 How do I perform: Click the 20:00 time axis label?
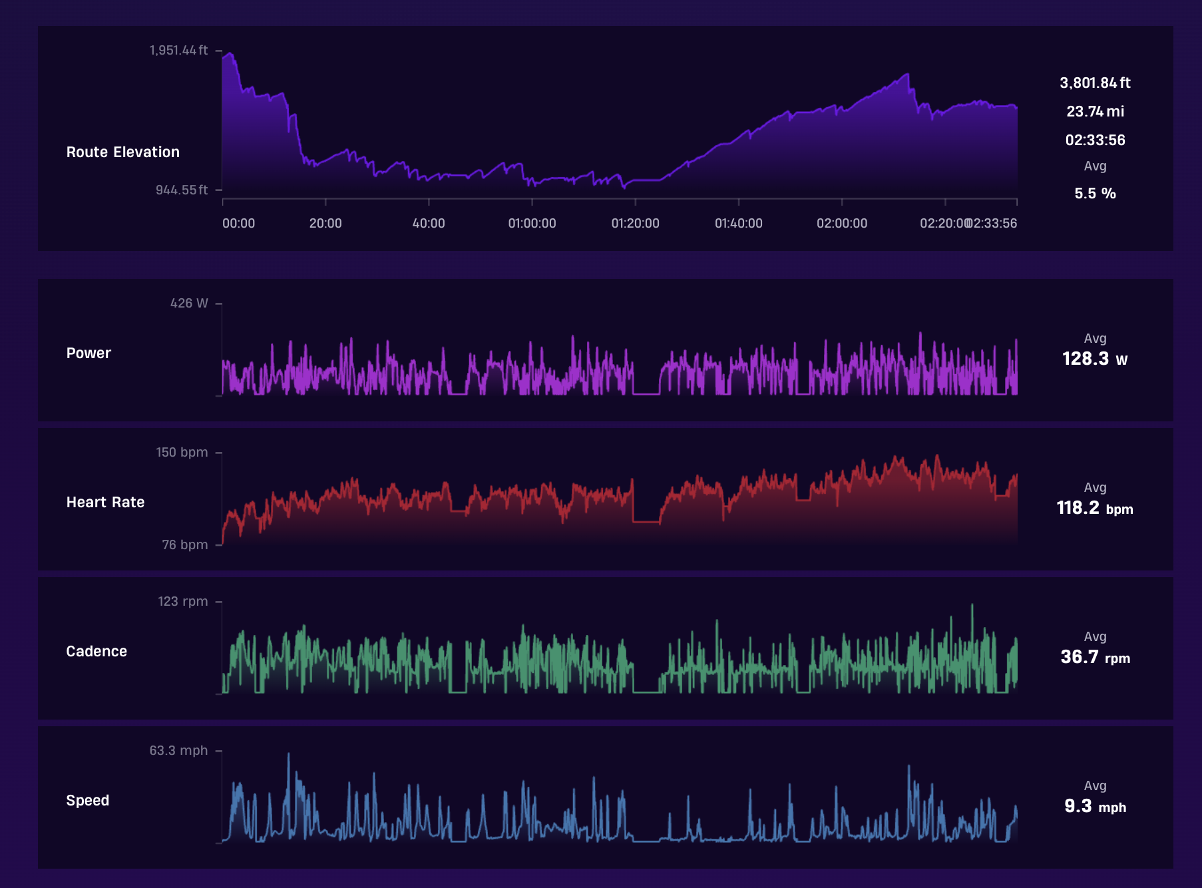325,224
